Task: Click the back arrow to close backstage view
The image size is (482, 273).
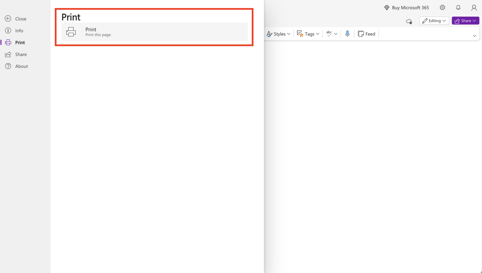Action: 8,19
